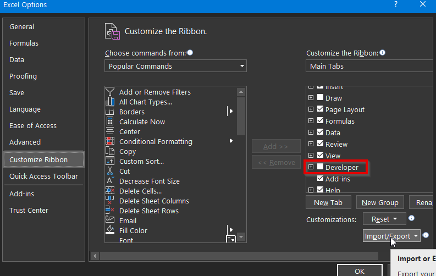436x276 pixels.
Task: Check the Developer tab checkbox
Action: tap(321, 167)
